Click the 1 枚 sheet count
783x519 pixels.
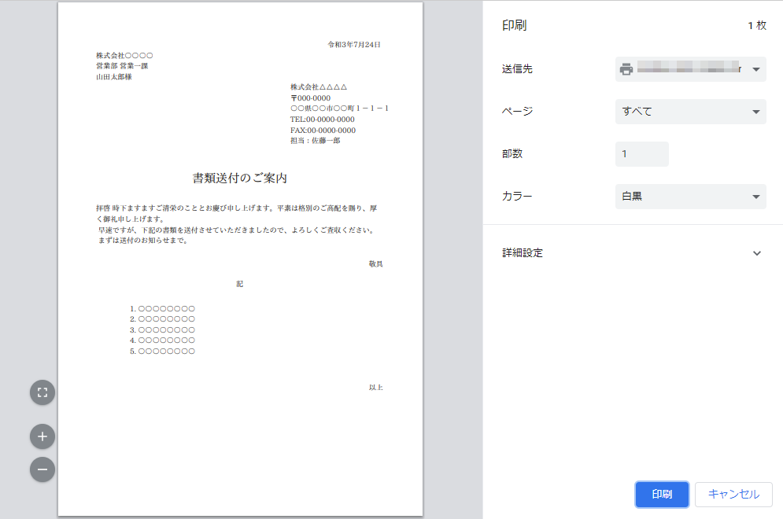tap(756, 26)
